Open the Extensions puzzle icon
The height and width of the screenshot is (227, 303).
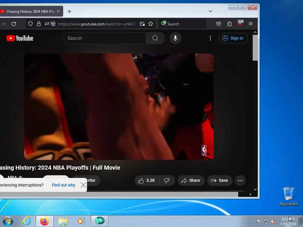pyautogui.click(x=229, y=24)
